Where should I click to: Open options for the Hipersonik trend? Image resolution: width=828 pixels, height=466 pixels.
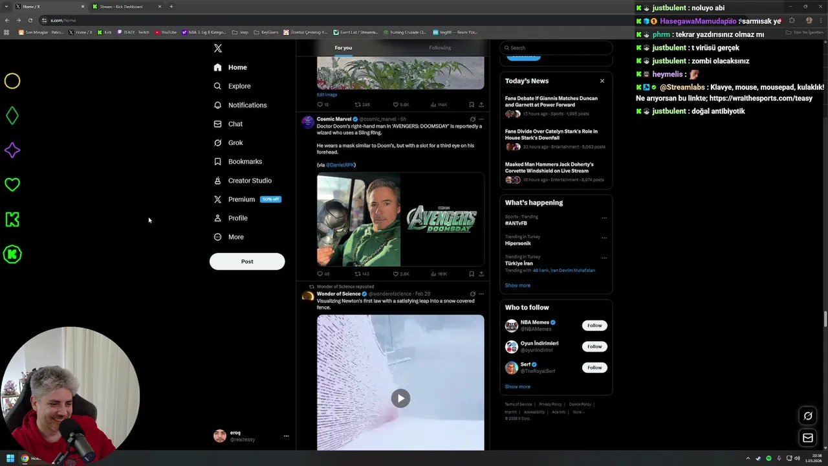604,238
